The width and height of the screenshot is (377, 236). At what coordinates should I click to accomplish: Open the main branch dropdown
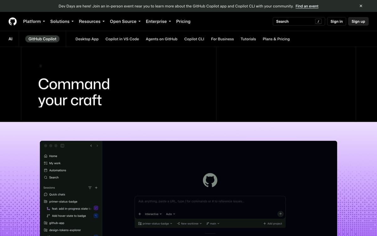213,224
